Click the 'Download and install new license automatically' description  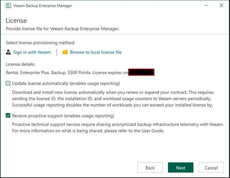[112, 99]
